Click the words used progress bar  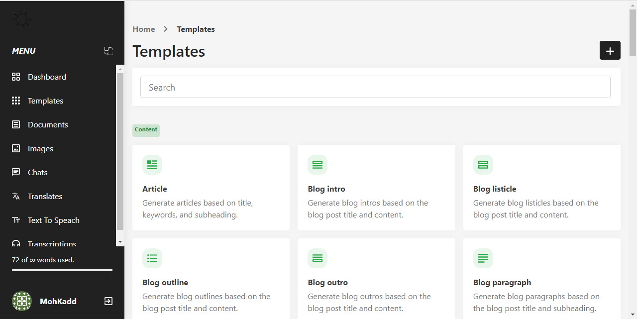pyautogui.click(x=62, y=270)
